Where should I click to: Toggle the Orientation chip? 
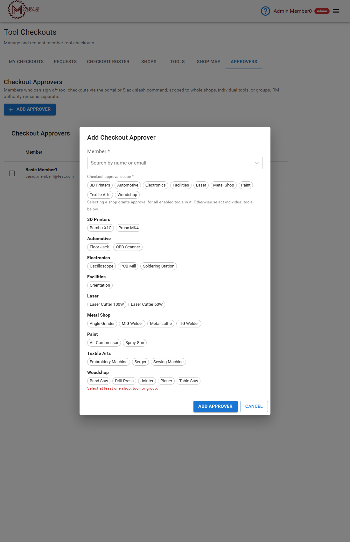(x=100, y=285)
